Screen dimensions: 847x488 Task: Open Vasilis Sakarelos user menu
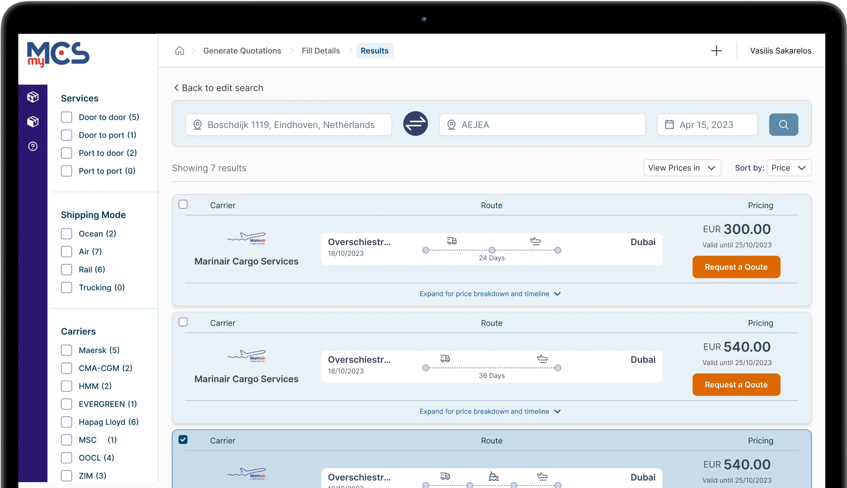pyautogui.click(x=780, y=51)
